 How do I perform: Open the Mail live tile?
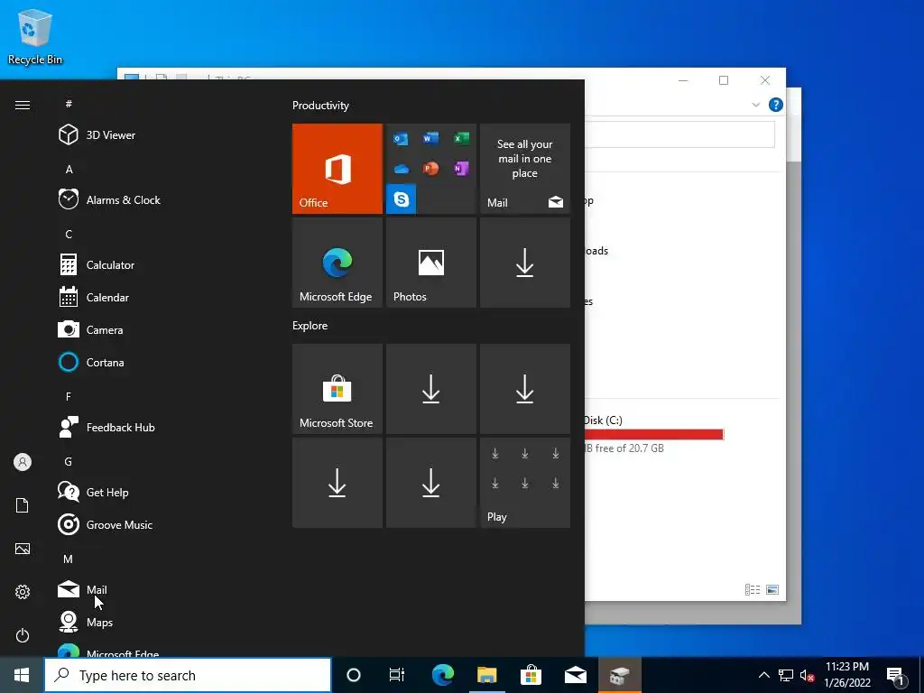coord(525,169)
